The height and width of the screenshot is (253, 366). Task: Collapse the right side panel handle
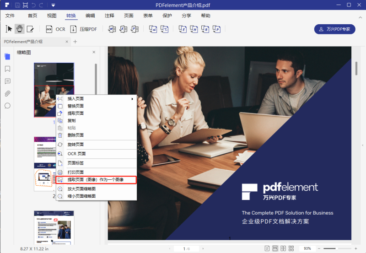363,145
